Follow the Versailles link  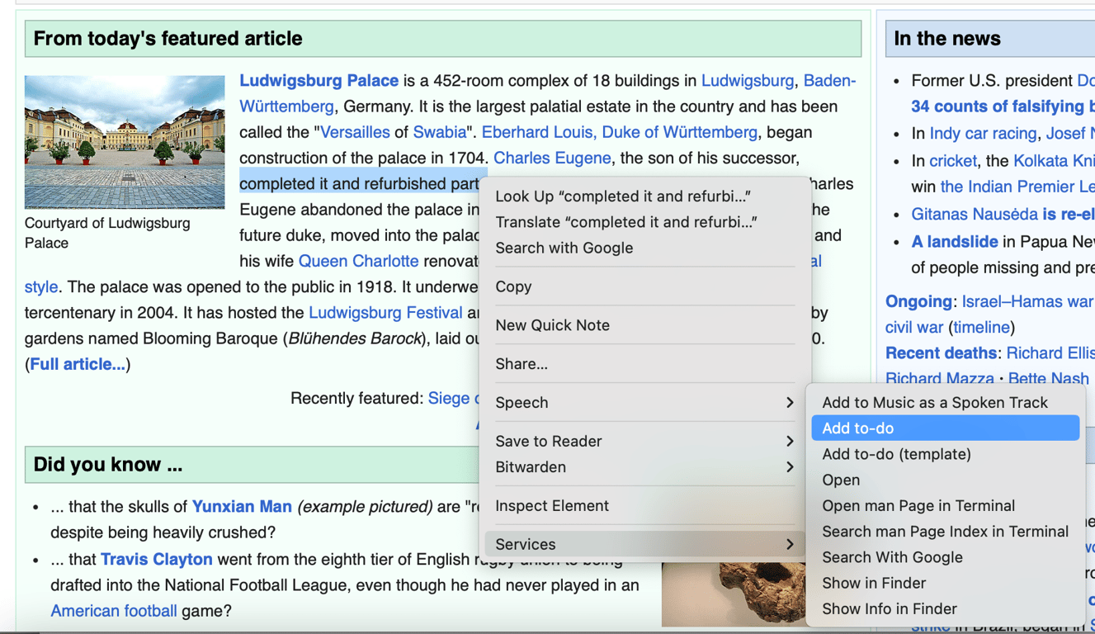coord(355,132)
